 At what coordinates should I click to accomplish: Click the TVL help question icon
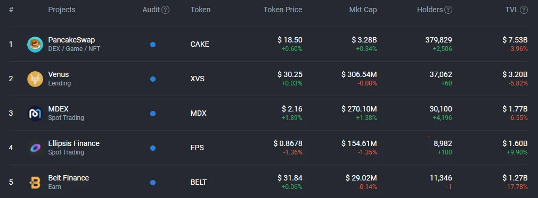(x=524, y=10)
